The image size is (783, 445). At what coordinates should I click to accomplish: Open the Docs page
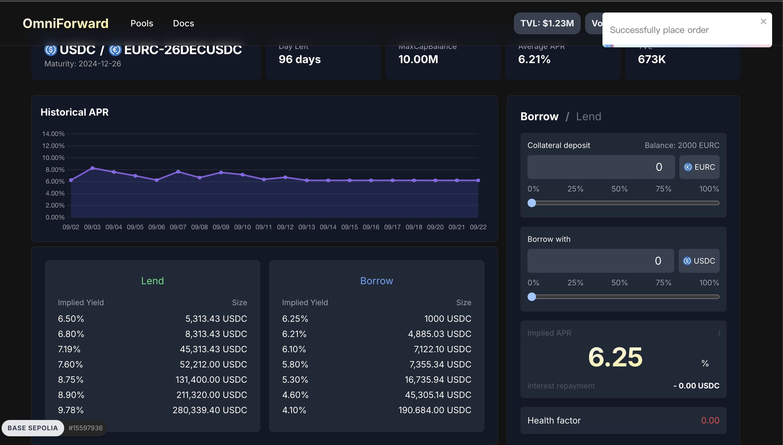tap(183, 23)
